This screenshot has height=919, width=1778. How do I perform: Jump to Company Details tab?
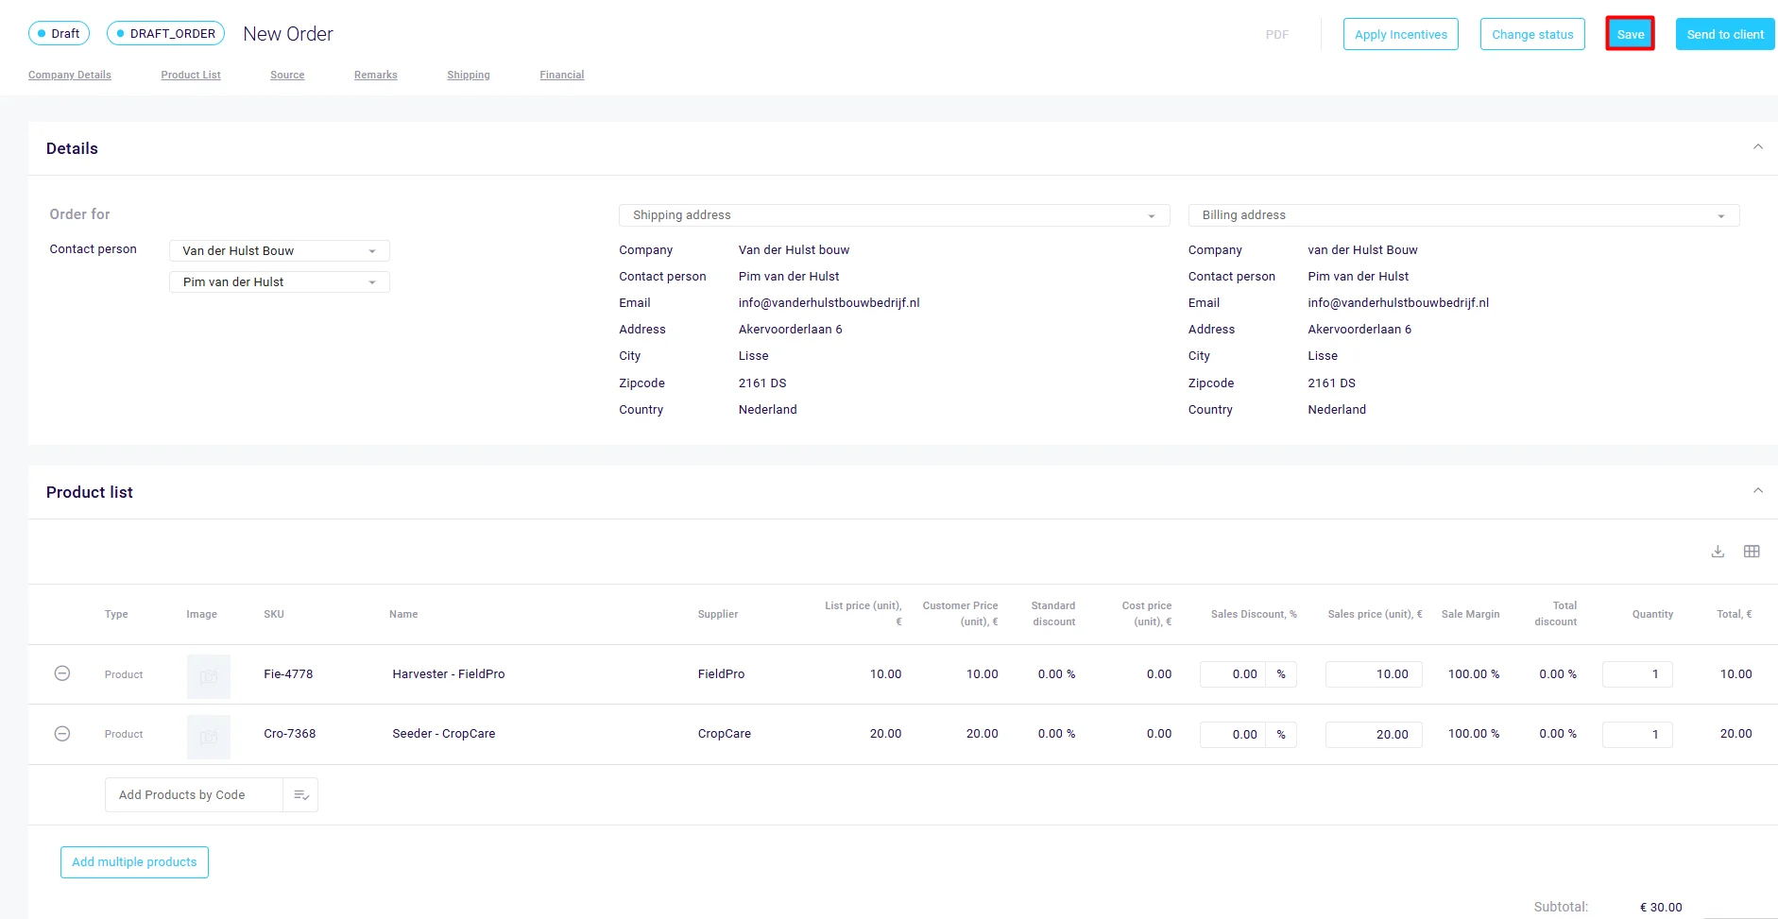tap(70, 75)
